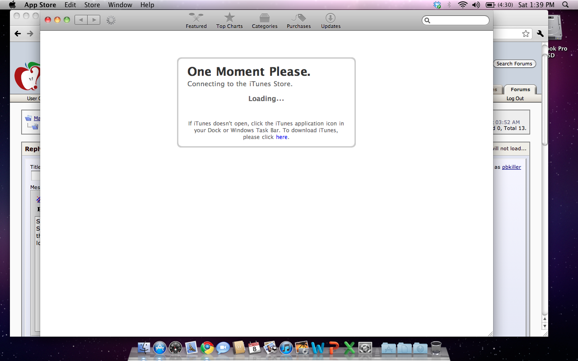Open the App Store menu
This screenshot has width=578, height=361.
click(x=40, y=5)
